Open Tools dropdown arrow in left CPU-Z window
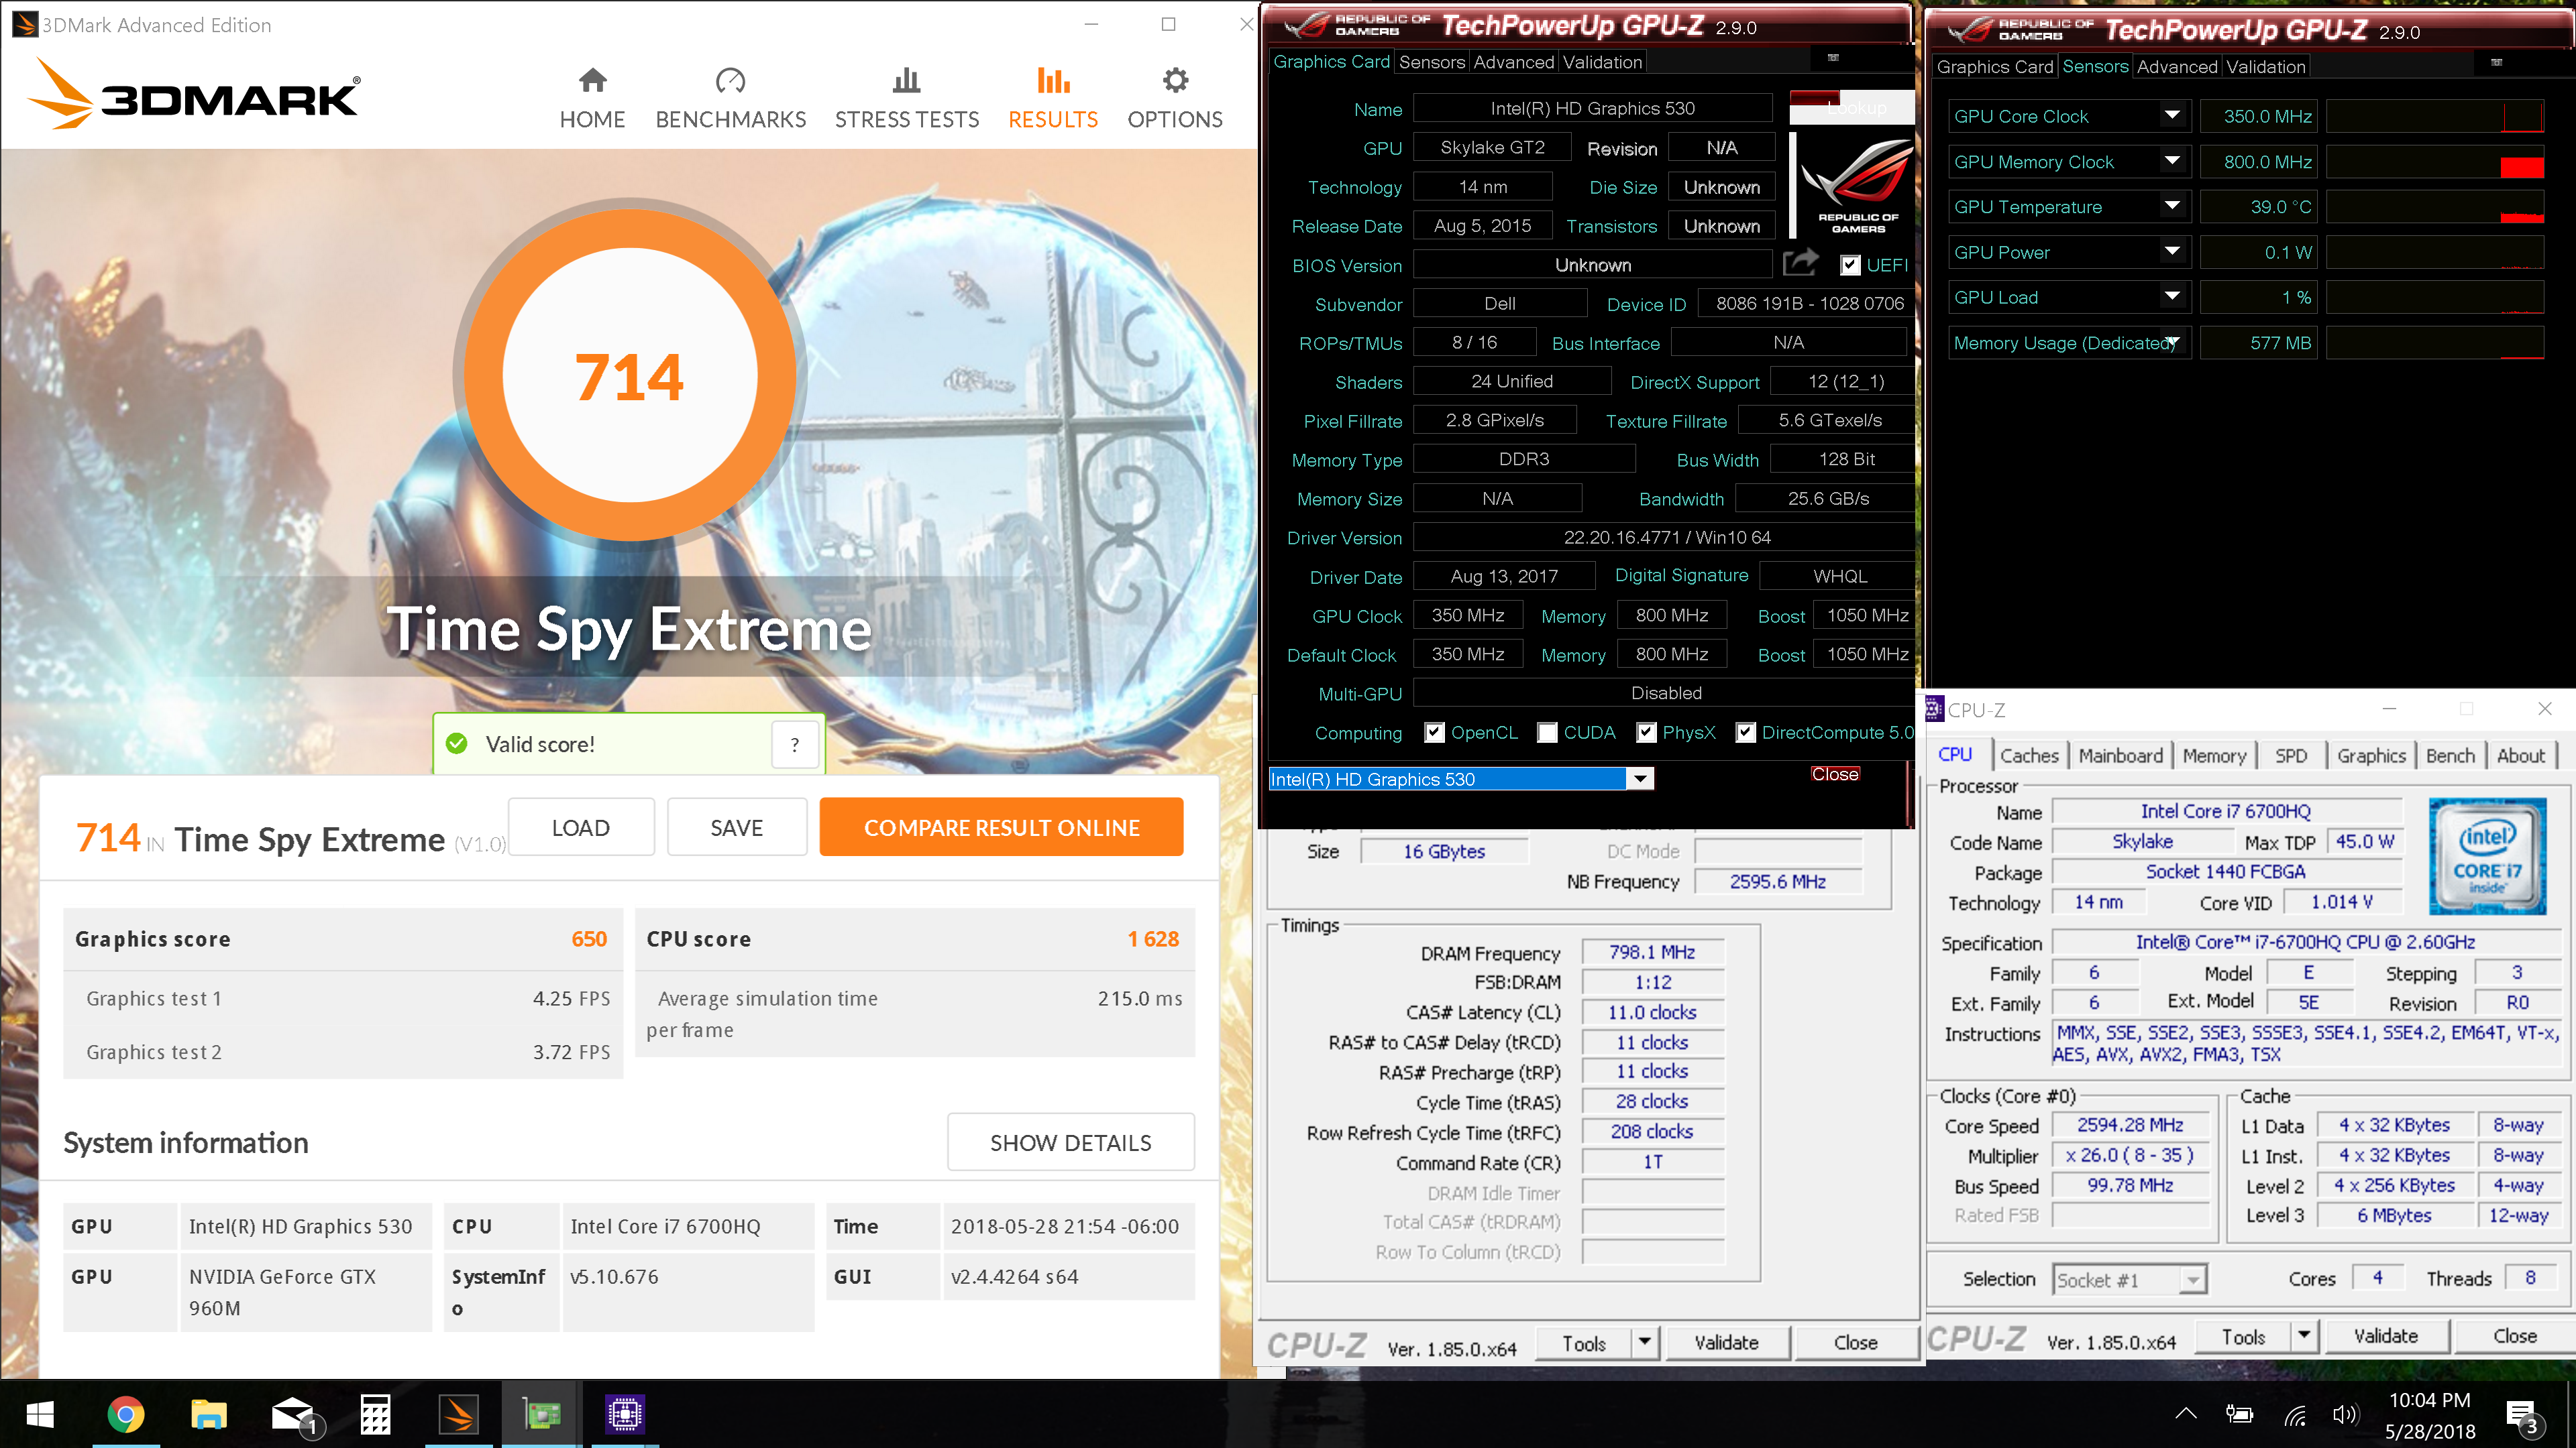This screenshot has width=2576, height=1448. tap(1644, 1342)
